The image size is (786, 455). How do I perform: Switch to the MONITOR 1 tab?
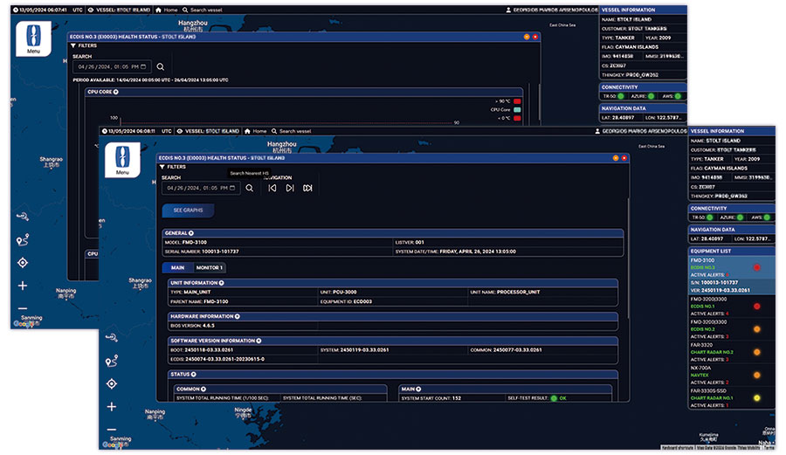tap(209, 267)
